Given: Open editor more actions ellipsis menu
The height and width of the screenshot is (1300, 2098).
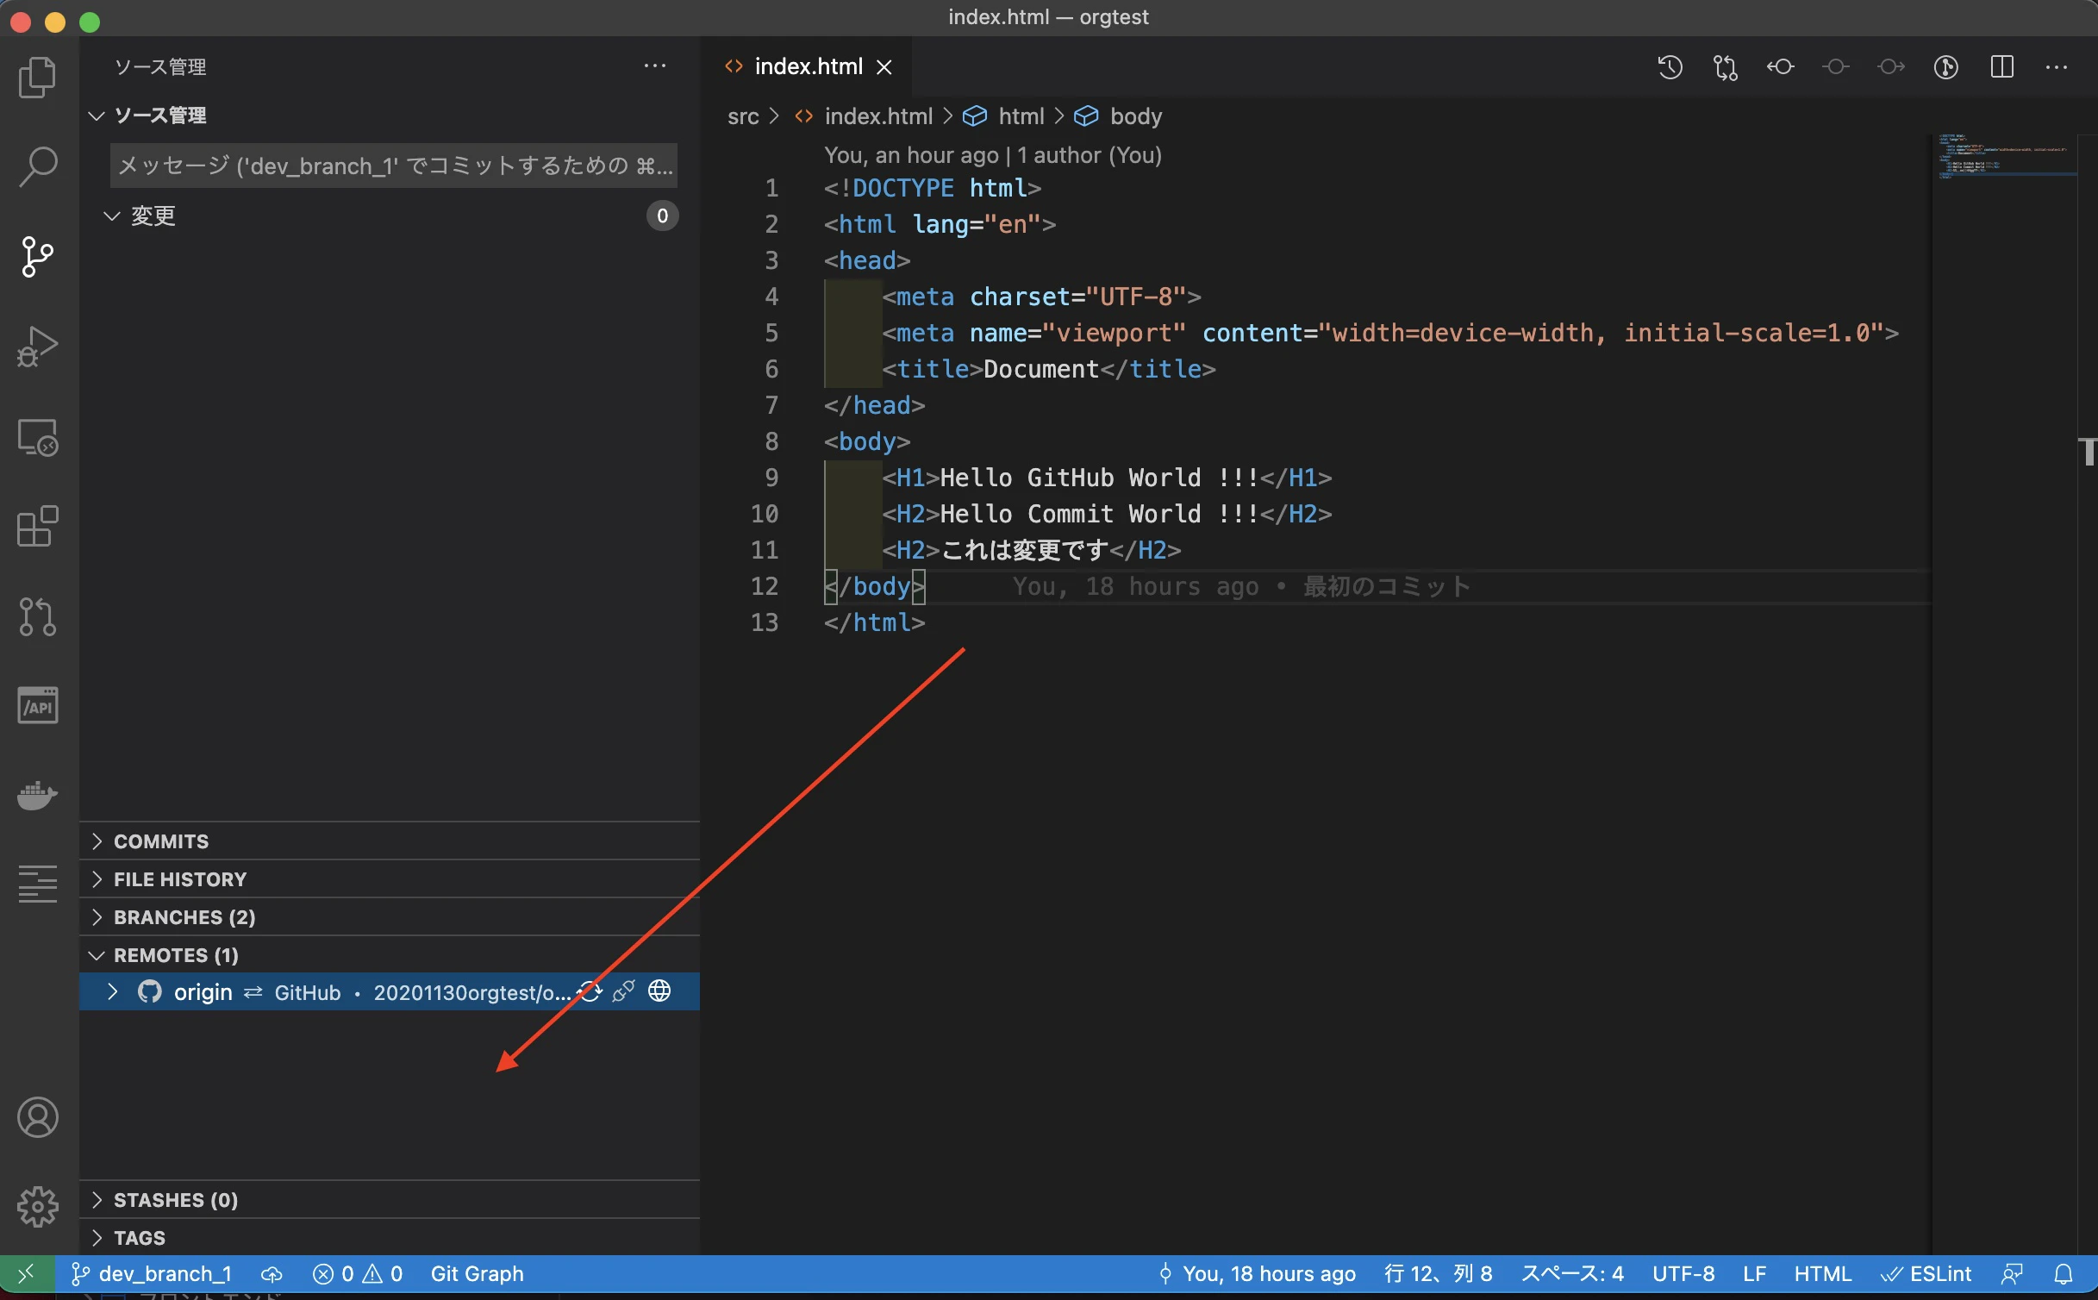Looking at the screenshot, I should 2057,67.
